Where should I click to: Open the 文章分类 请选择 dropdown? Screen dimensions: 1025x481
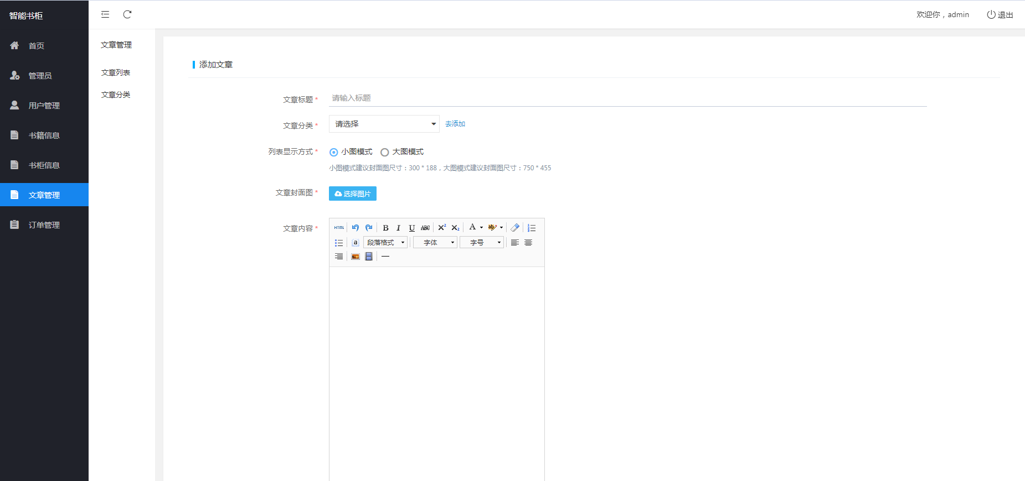pos(384,124)
